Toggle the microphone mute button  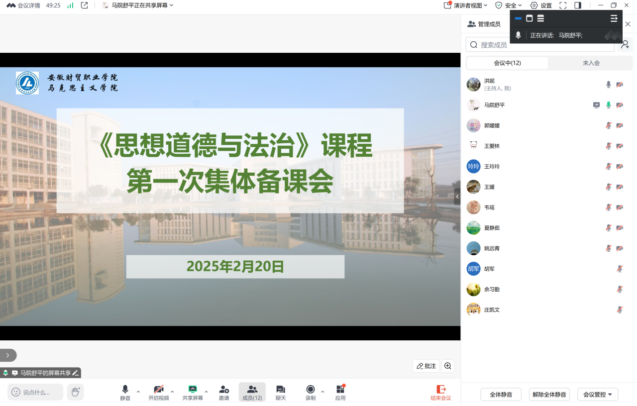pos(125,392)
